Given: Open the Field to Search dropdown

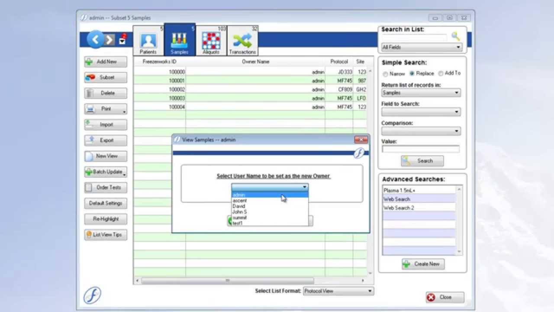Looking at the screenshot, I should (420, 112).
